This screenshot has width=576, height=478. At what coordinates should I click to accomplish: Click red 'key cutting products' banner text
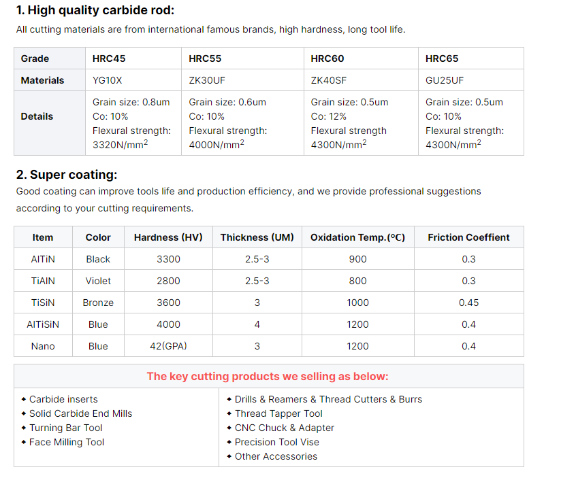pos(268,376)
